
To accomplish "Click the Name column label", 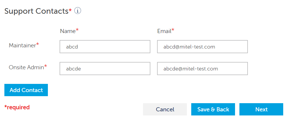I will (x=68, y=31).
